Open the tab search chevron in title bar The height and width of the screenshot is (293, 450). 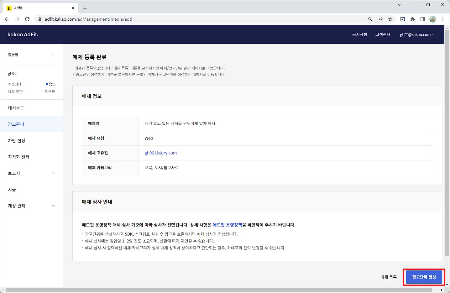click(x=399, y=5)
